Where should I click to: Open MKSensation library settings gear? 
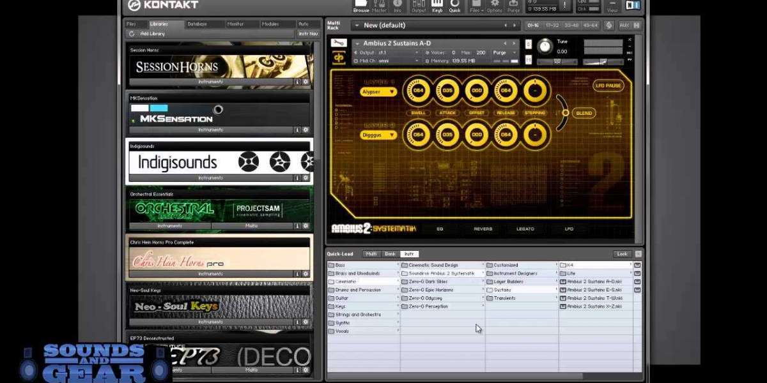pos(306,130)
